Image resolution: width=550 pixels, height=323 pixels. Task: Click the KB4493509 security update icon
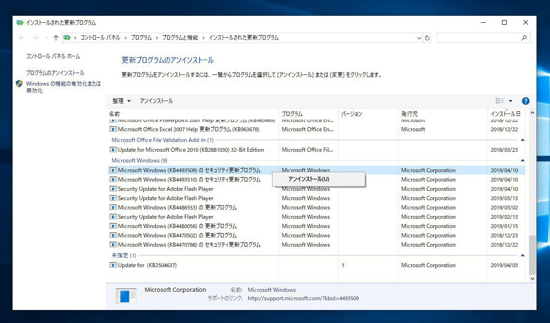[x=113, y=170]
